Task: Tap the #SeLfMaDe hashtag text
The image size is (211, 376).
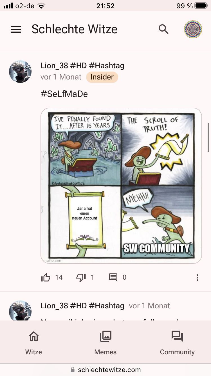Action: point(64,94)
